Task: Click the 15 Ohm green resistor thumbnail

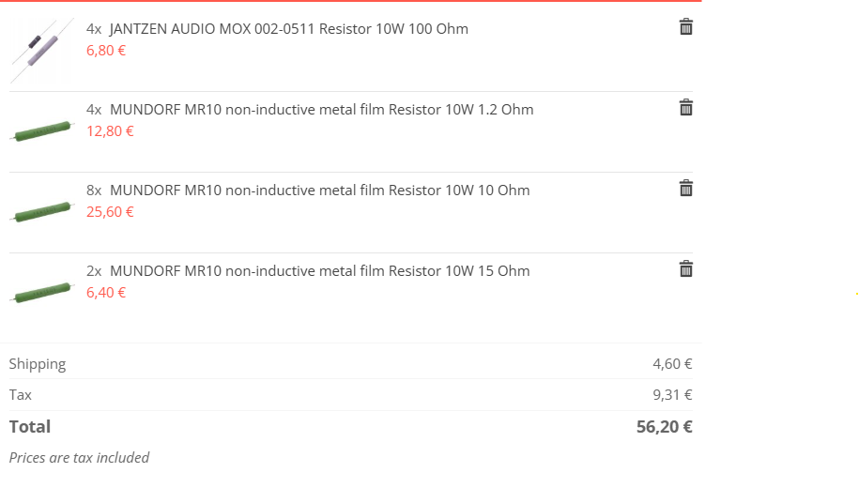Action: [41, 292]
